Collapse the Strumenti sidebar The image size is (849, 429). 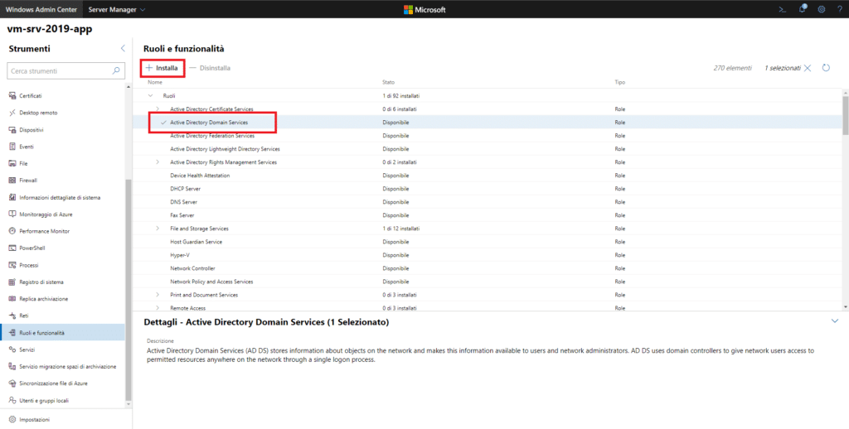pyautogui.click(x=123, y=49)
